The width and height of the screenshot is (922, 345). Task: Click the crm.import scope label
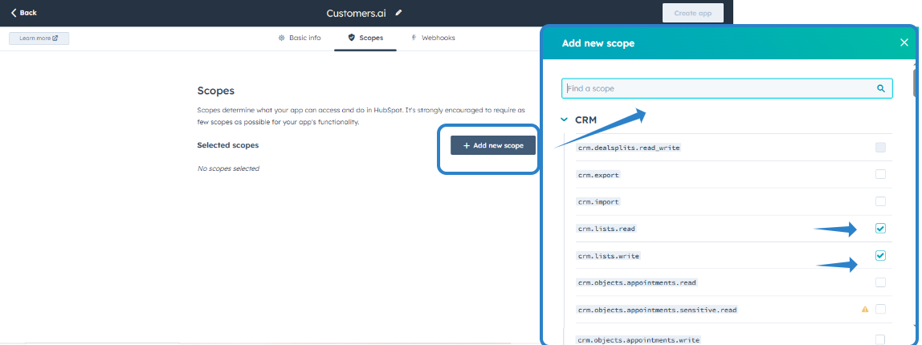pos(598,201)
